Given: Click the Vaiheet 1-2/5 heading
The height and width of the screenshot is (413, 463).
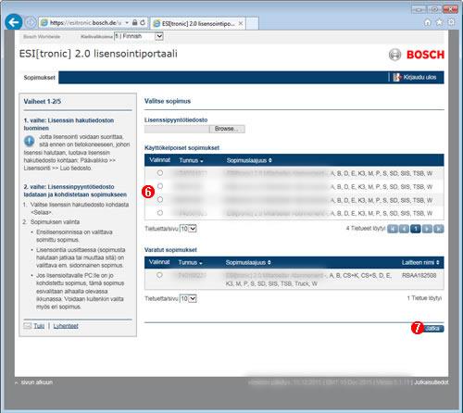Looking at the screenshot, I should click(x=43, y=102).
